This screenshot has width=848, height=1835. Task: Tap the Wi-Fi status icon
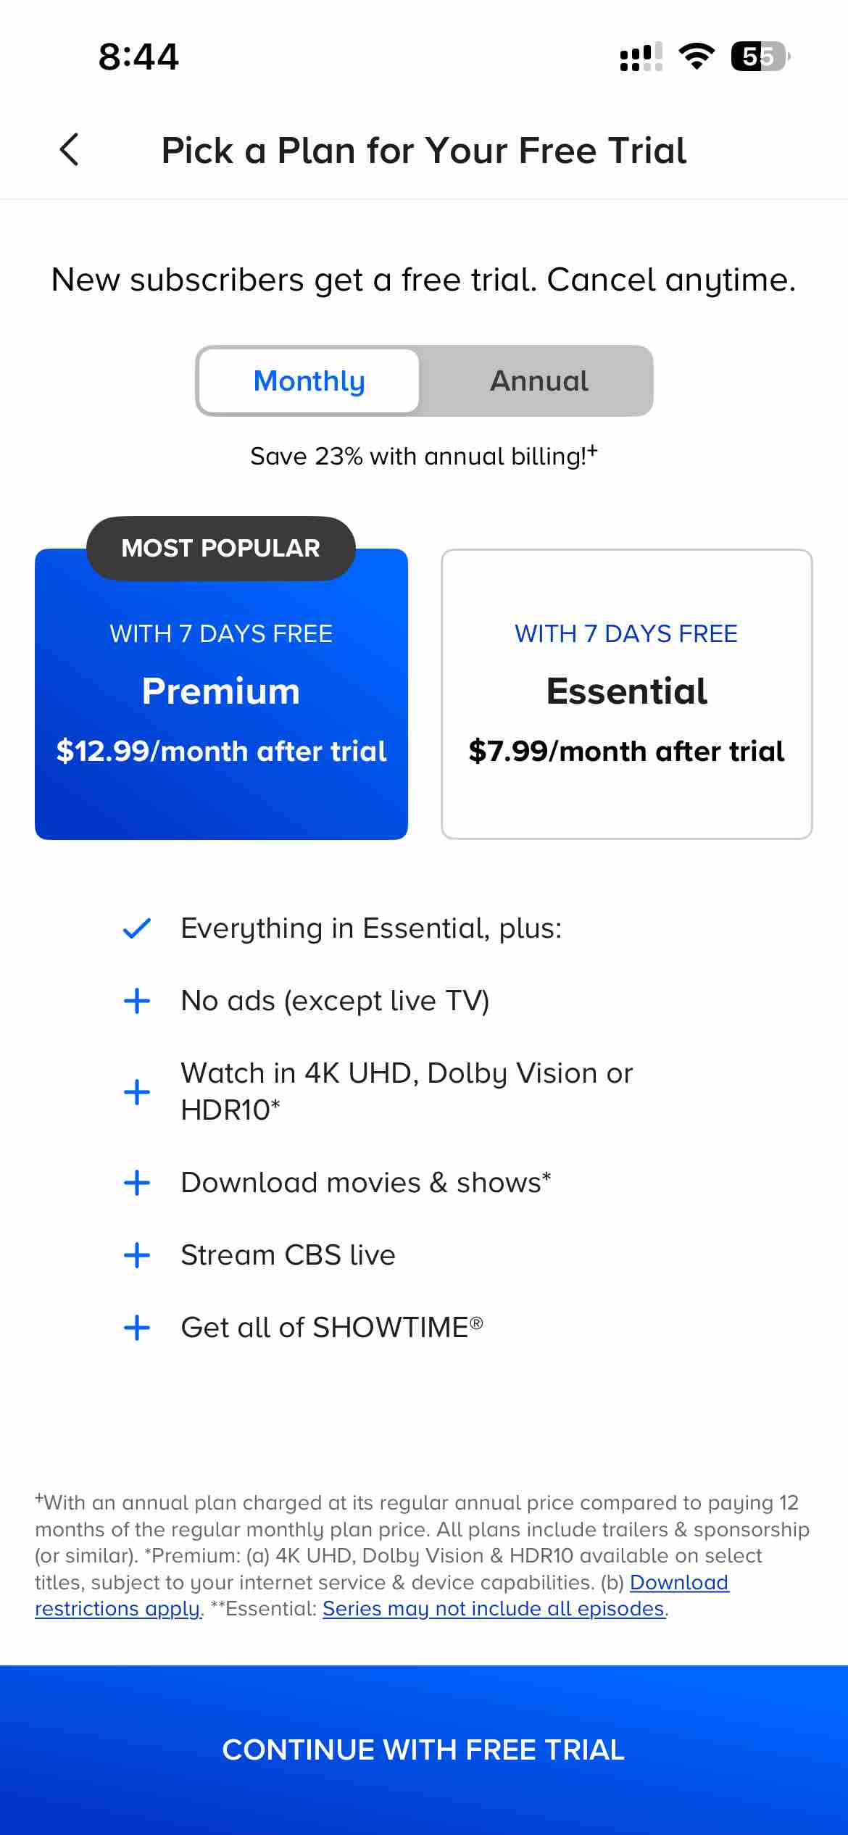(696, 57)
